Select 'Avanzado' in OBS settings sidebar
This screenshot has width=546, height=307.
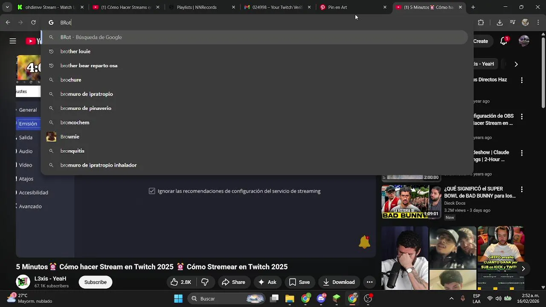pos(30,206)
